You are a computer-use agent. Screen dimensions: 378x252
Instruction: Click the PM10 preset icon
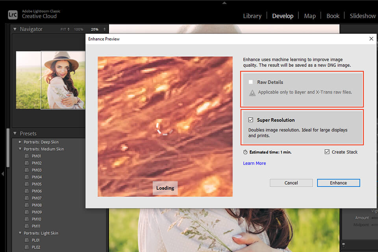tap(26, 219)
